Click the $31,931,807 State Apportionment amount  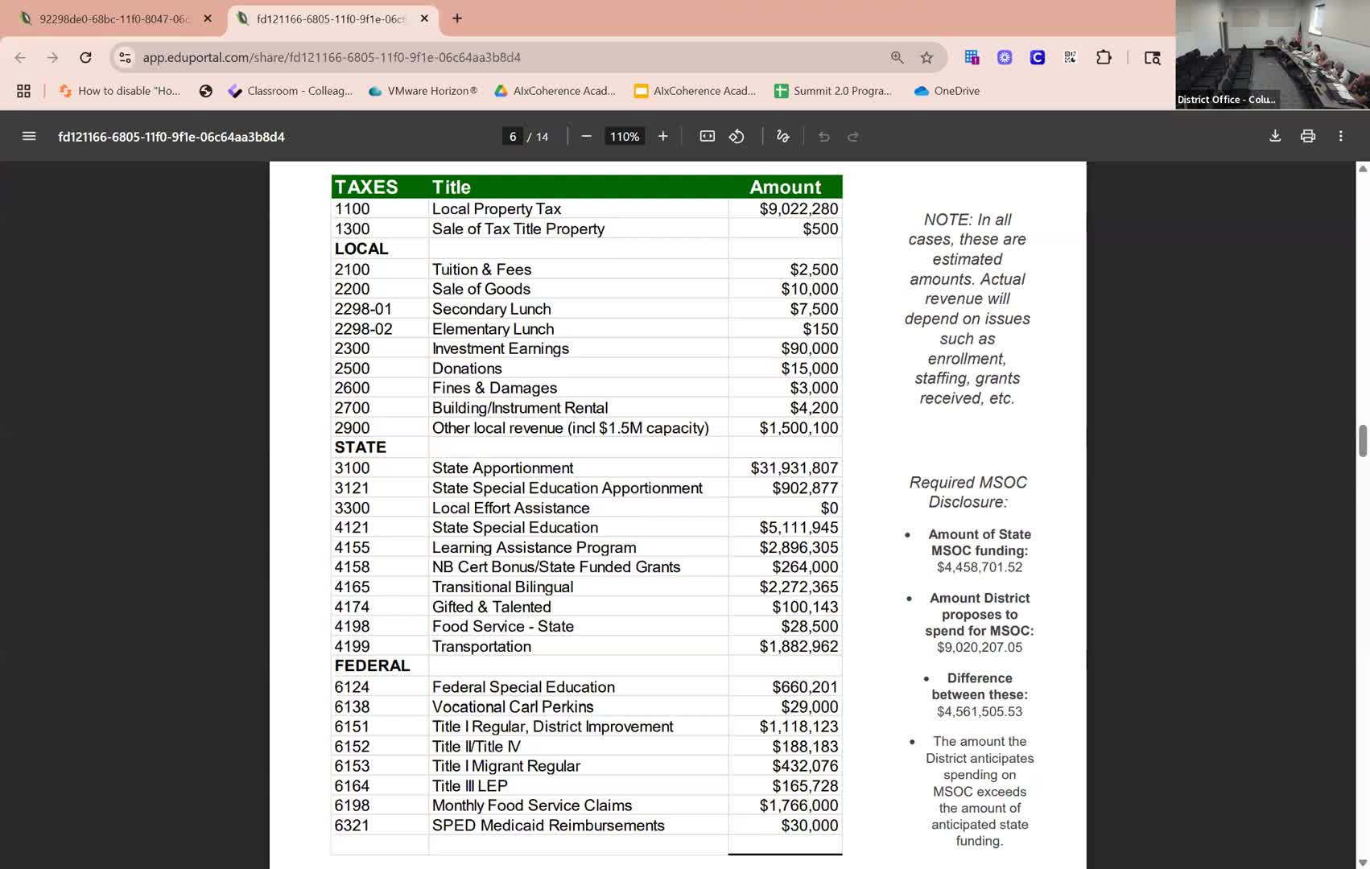pyautogui.click(x=794, y=468)
